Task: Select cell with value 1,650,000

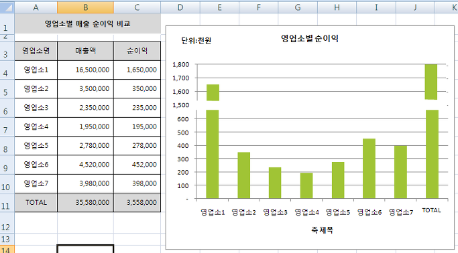Action: coord(137,70)
